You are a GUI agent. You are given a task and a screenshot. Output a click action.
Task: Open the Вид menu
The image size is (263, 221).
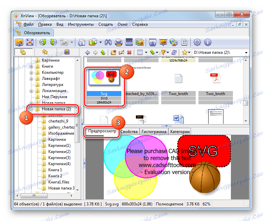[x=60, y=24]
